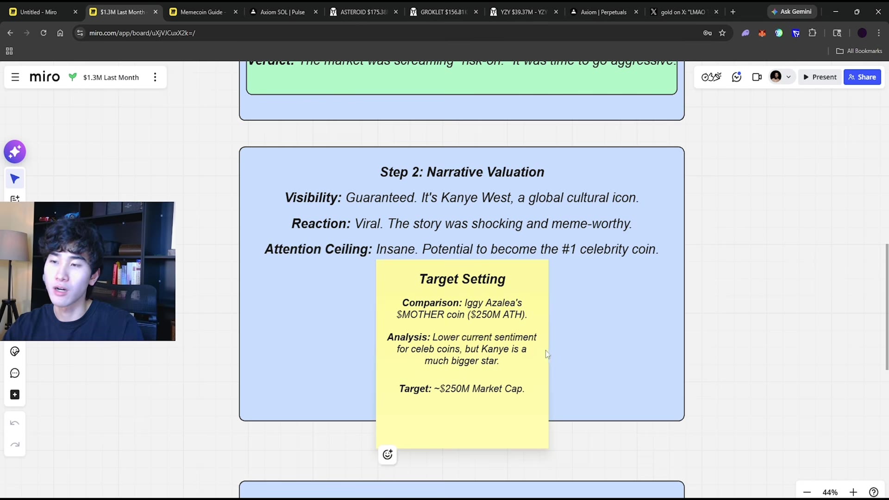Click the Attention Ceiling text line
The height and width of the screenshot is (500, 889).
coord(462,249)
